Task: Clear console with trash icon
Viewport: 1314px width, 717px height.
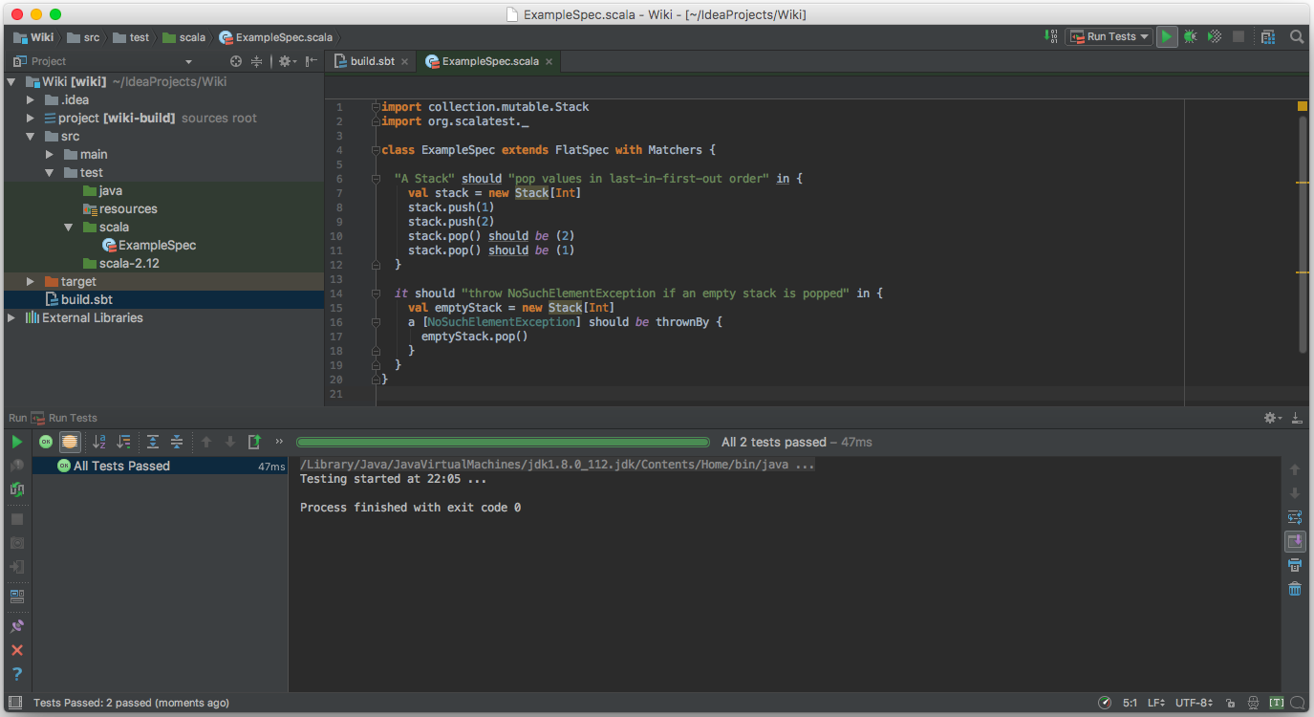Action: pos(1295,589)
